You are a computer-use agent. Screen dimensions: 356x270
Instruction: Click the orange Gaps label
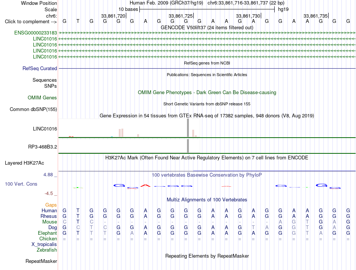pos(51,205)
